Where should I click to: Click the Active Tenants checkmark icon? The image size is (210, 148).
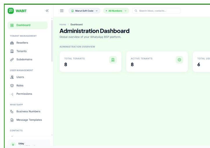tap(179, 60)
